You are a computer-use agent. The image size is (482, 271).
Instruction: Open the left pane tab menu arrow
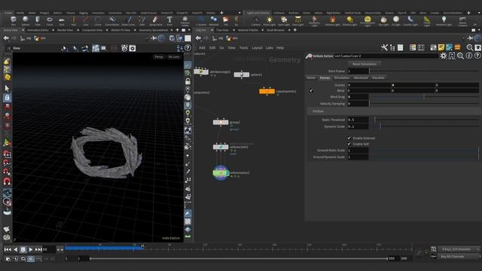[189, 30]
